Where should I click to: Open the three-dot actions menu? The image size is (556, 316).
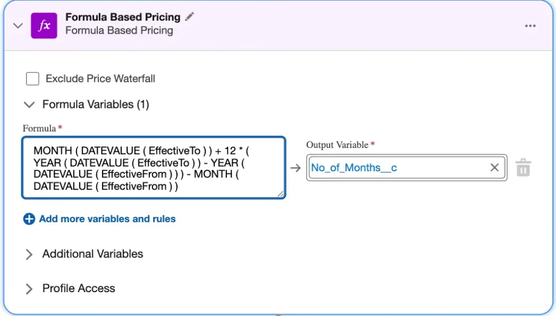pos(530,25)
